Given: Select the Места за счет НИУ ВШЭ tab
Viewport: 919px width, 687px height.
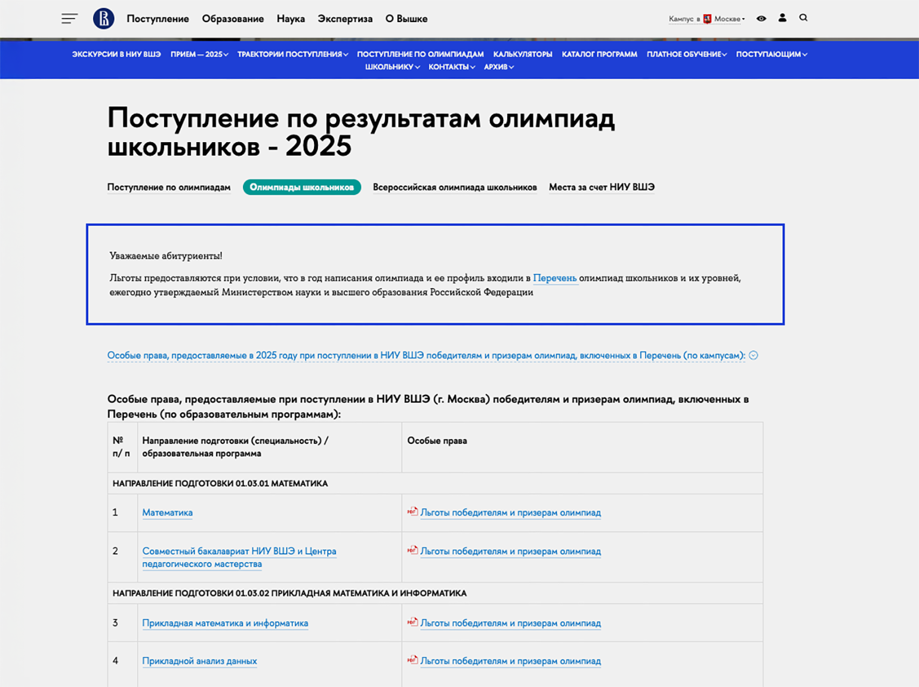Looking at the screenshot, I should pyautogui.click(x=602, y=188).
